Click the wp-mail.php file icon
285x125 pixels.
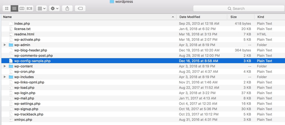(x=11, y=98)
